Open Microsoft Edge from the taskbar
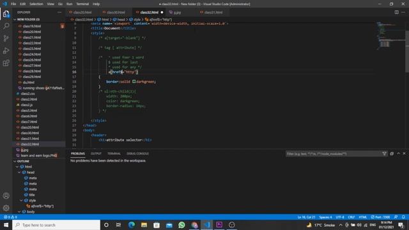Image resolution: width=409 pixels, height=230 pixels. click(132, 225)
